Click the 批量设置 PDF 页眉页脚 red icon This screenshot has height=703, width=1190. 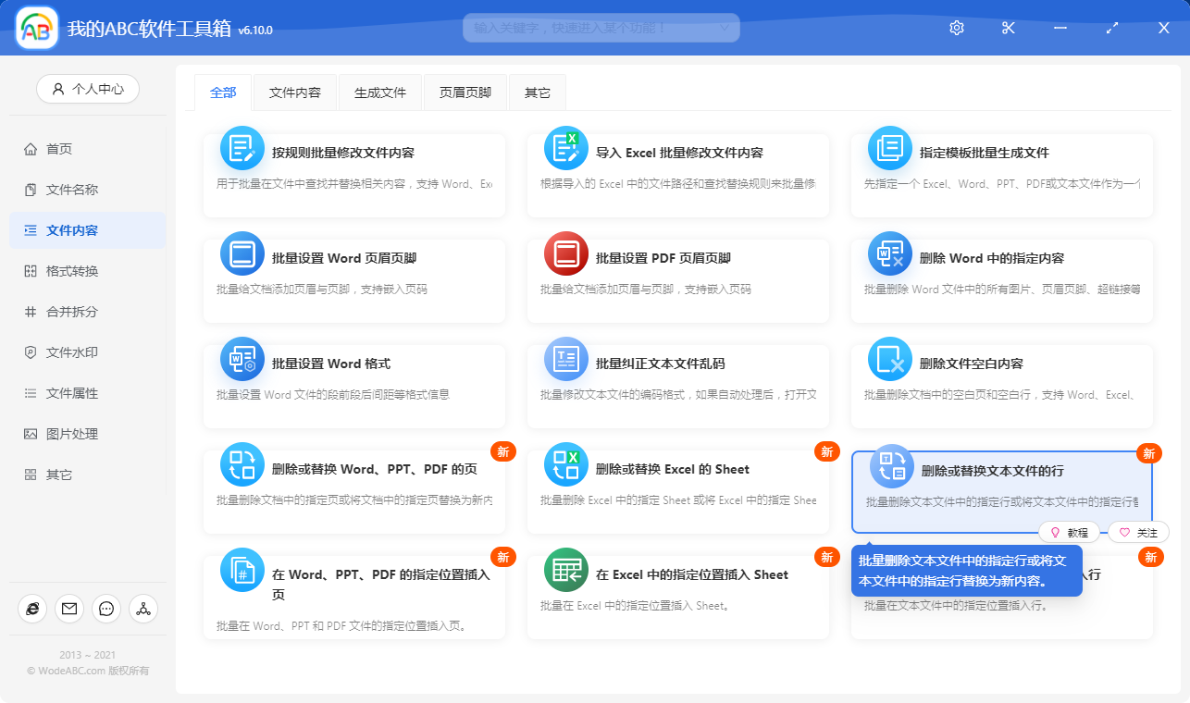click(565, 253)
